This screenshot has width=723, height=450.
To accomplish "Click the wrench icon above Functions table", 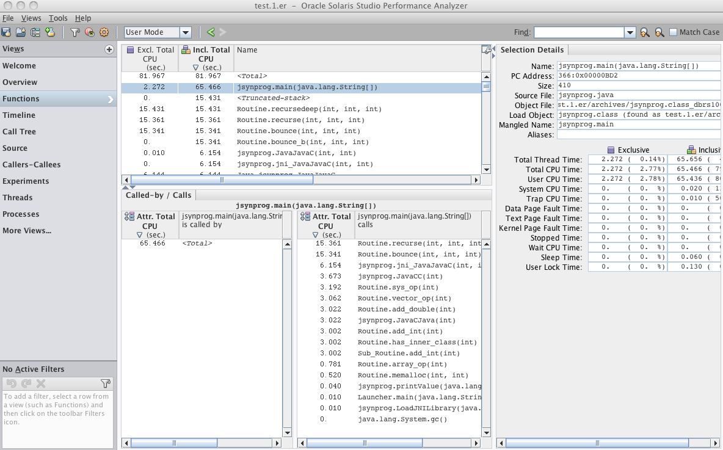I will pyautogui.click(x=486, y=50).
